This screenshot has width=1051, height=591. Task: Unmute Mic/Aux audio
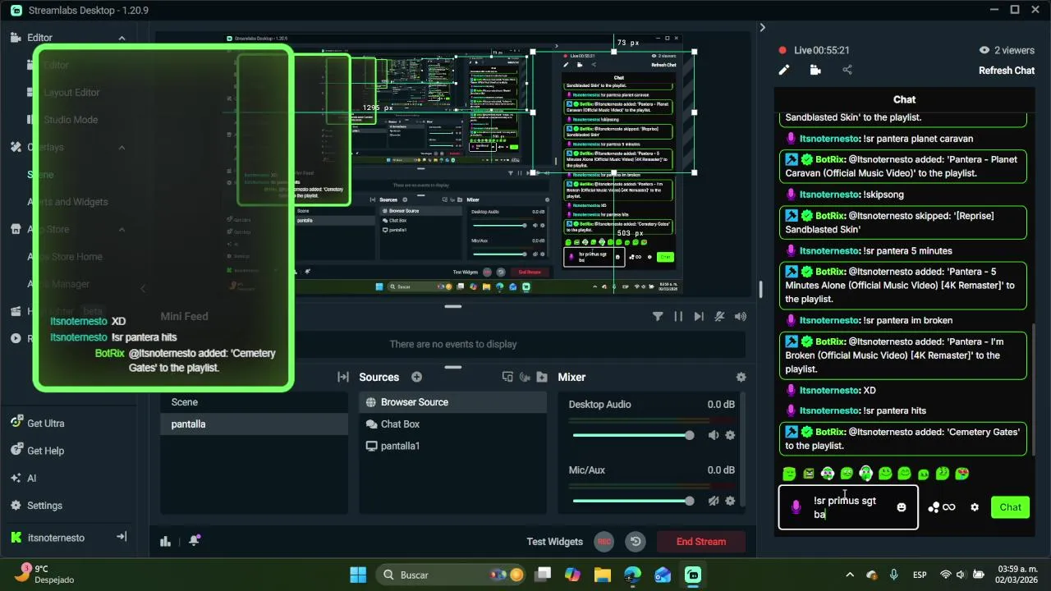pos(714,502)
